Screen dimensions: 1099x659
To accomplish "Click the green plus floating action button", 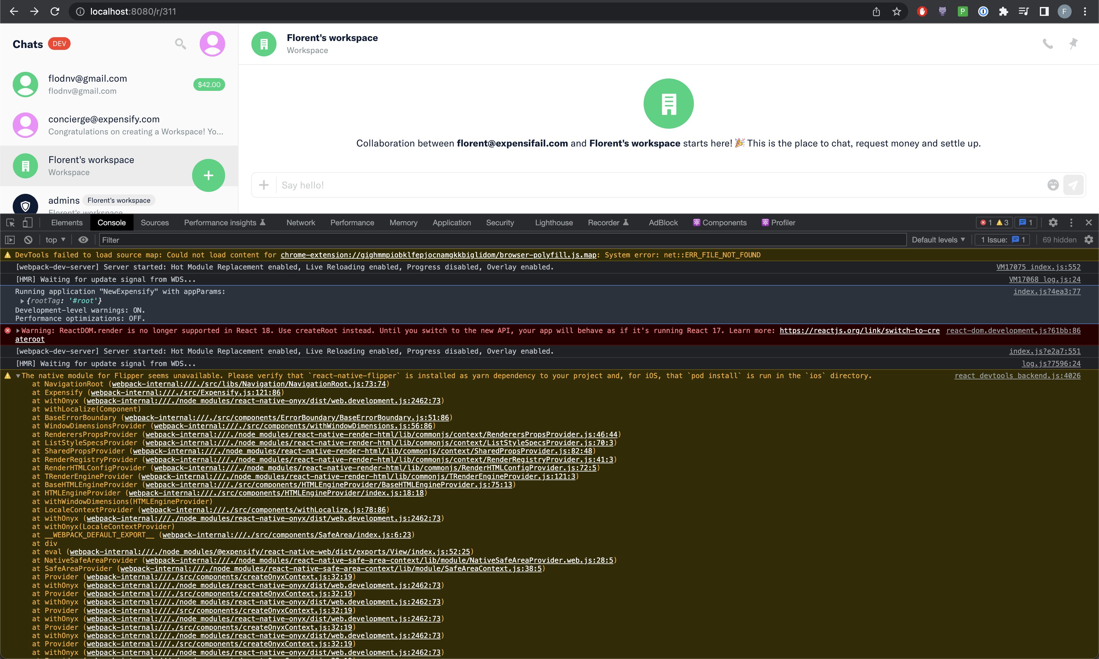I will point(208,175).
